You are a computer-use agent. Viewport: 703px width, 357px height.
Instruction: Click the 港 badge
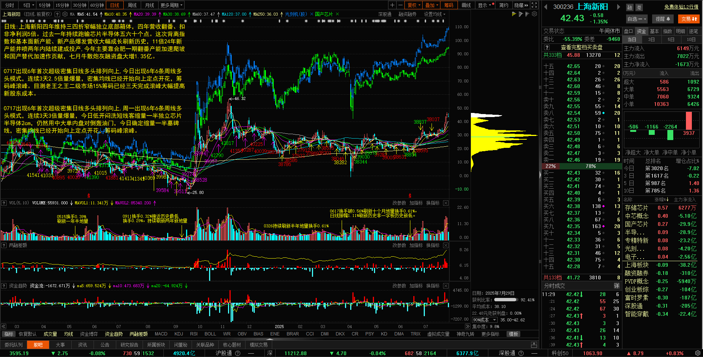tap(638, 7)
